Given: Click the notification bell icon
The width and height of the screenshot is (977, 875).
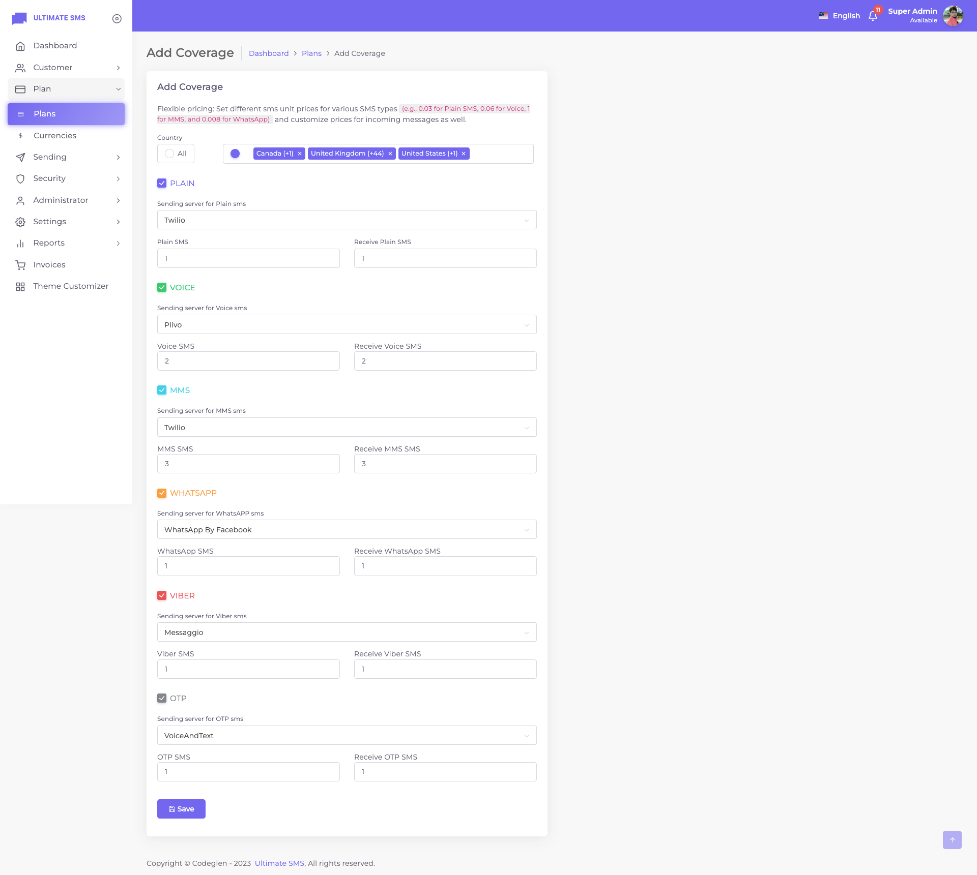Looking at the screenshot, I should point(873,16).
